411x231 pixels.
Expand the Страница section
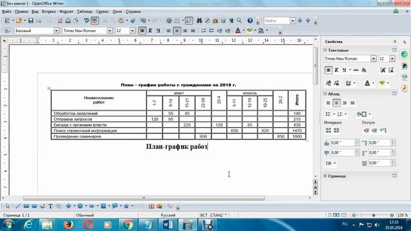326,176
